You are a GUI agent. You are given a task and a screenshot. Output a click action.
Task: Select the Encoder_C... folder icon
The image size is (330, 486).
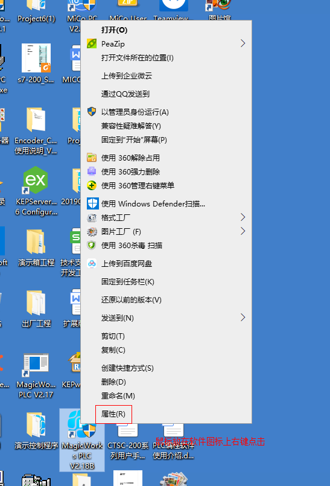pos(36,120)
